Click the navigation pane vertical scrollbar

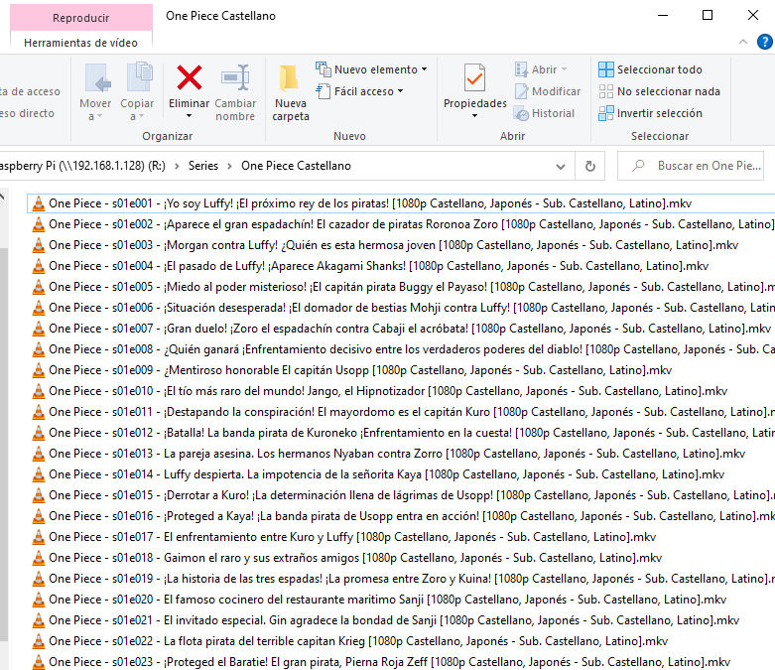[x=4, y=445]
